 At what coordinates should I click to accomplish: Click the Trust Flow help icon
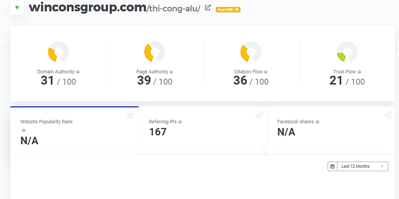click(359, 72)
